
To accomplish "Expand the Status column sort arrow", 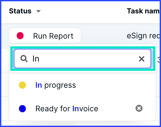I will 38,11.
